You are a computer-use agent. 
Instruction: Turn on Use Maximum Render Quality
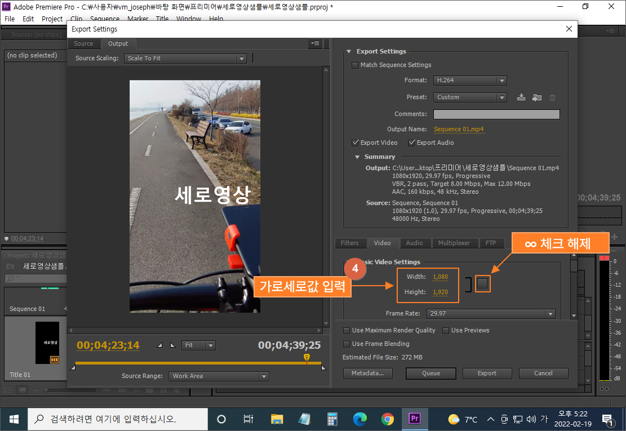click(347, 330)
